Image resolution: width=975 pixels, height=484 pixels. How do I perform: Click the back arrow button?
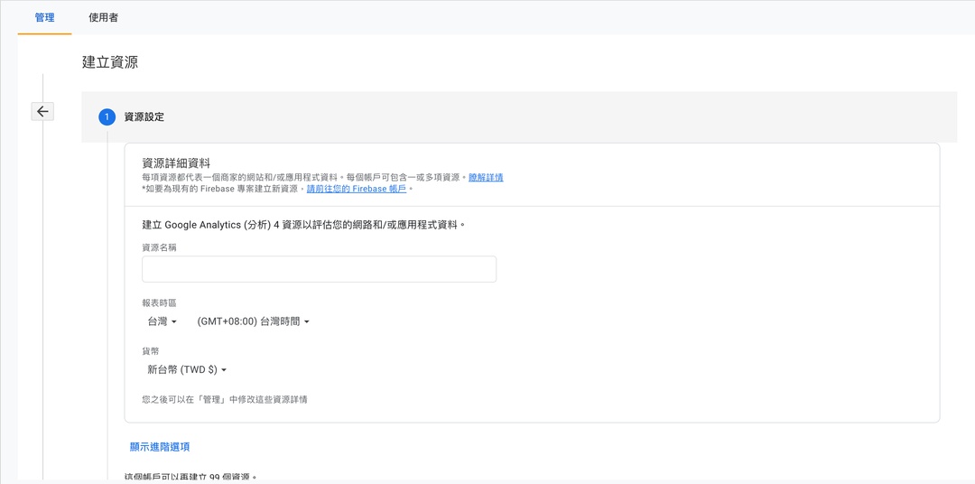coord(42,111)
